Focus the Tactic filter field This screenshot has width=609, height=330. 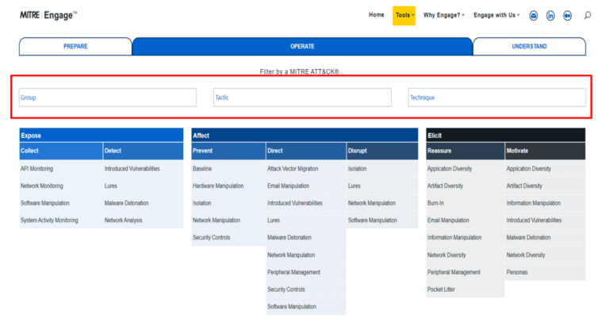302,98
